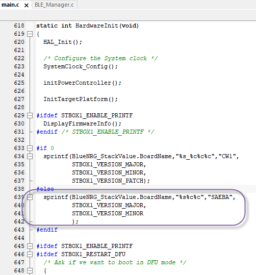Collapse the HardwareInit function fold at line 619
256x275 pixels.
30,34
